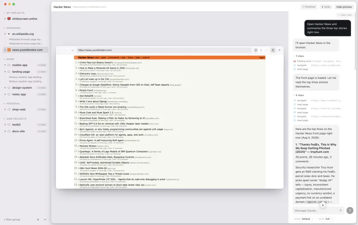Open preview in external window arrow
This screenshot has width=358, height=225.
pos(279,50)
